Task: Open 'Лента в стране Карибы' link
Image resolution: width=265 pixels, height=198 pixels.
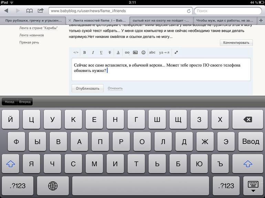Action: tap(38, 28)
